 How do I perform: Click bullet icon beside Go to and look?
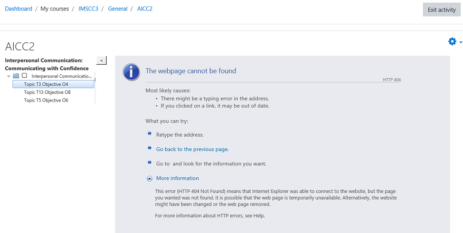pos(150,162)
